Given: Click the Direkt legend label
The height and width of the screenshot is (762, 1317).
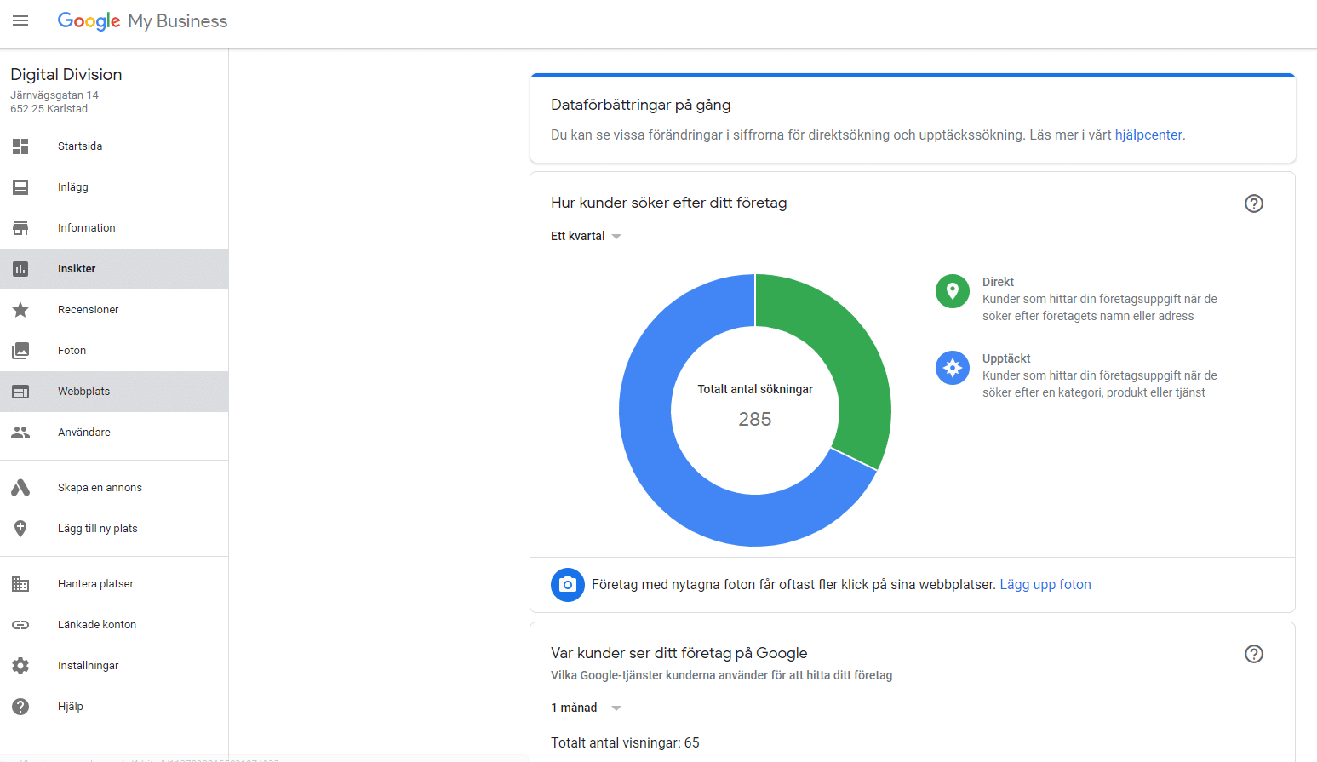Looking at the screenshot, I should pyautogui.click(x=998, y=282).
